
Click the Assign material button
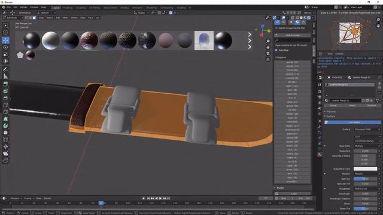pyautogui.click(x=333, y=106)
